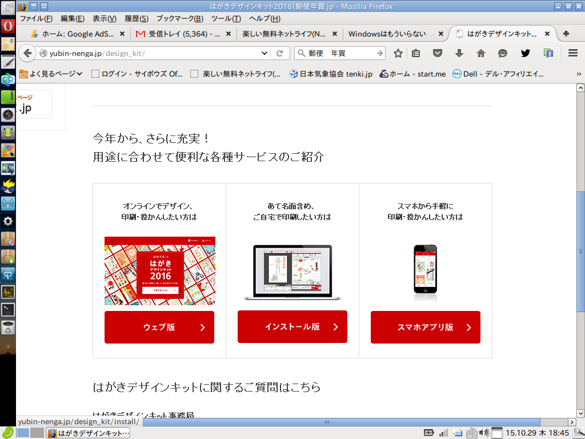Open the ヘルプ(H) menu

pos(265,19)
